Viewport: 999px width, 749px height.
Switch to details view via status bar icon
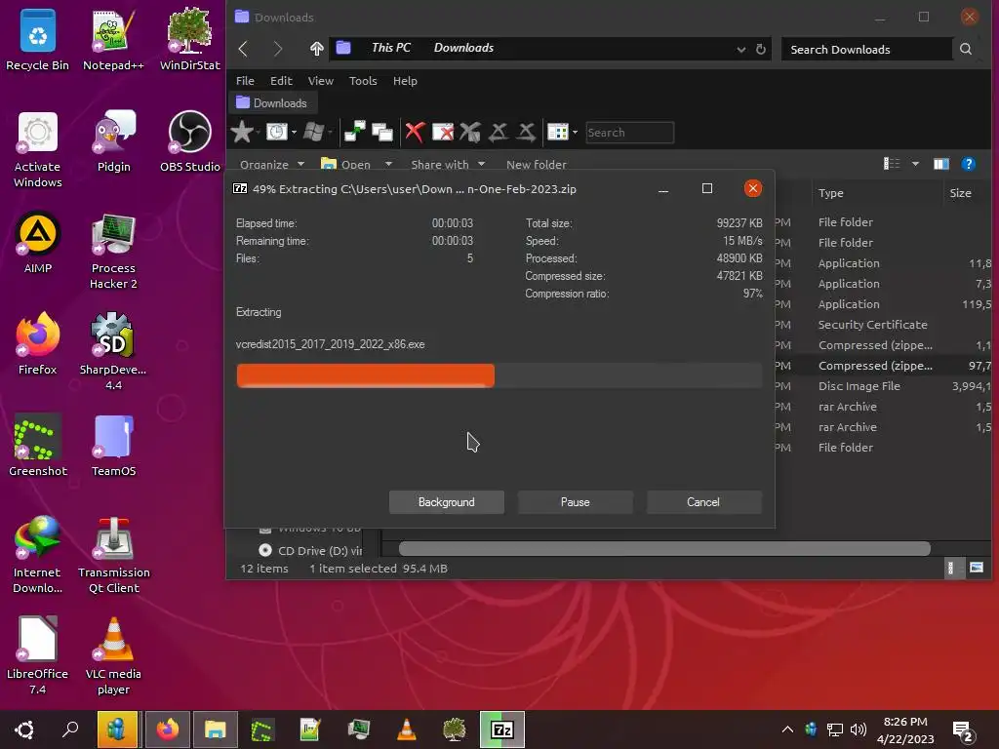point(950,568)
